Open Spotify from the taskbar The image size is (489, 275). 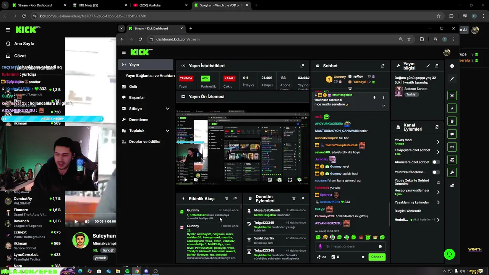(x=127, y=271)
